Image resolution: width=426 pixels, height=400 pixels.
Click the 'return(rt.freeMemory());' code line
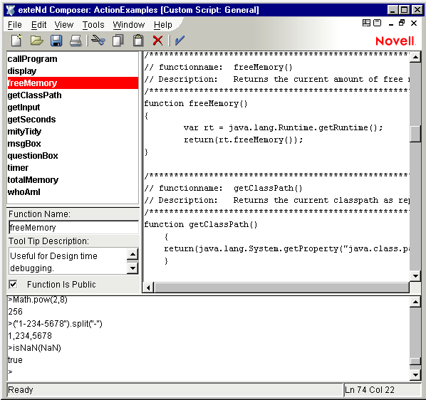pos(243,140)
